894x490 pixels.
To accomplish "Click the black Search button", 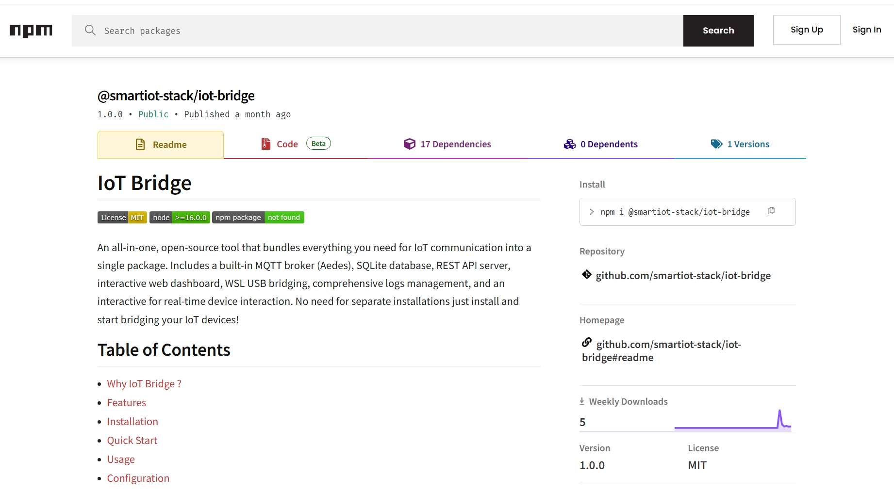I will pos(718,31).
